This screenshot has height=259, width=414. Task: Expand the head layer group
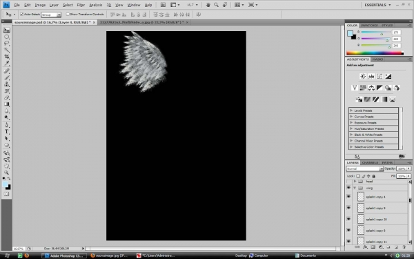pyautogui.click(x=355, y=182)
